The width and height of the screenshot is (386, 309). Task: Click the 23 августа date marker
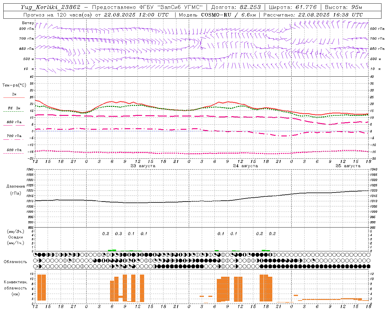tap(143, 166)
